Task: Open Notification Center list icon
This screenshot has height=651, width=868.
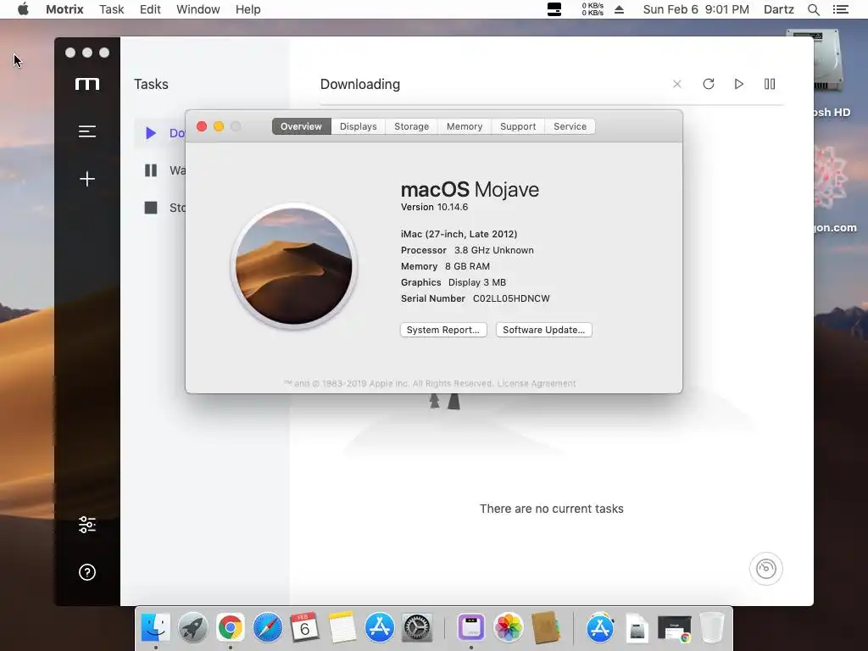Action: (x=840, y=9)
